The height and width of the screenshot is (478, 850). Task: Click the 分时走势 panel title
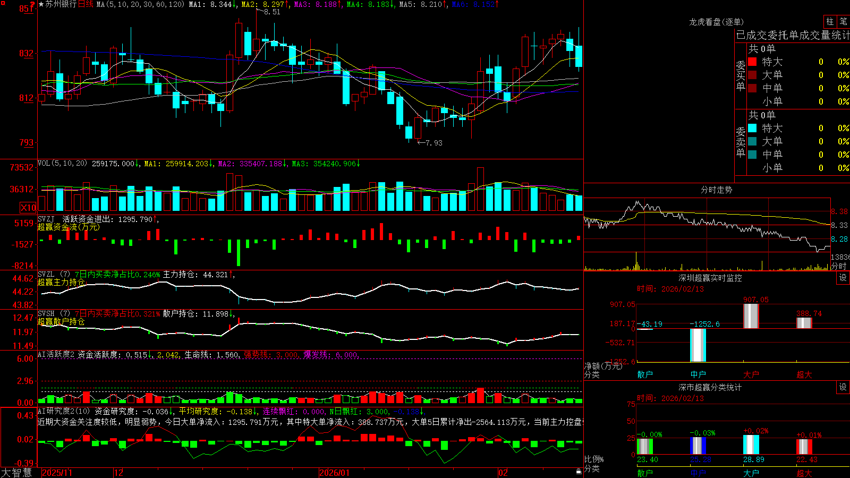716,190
